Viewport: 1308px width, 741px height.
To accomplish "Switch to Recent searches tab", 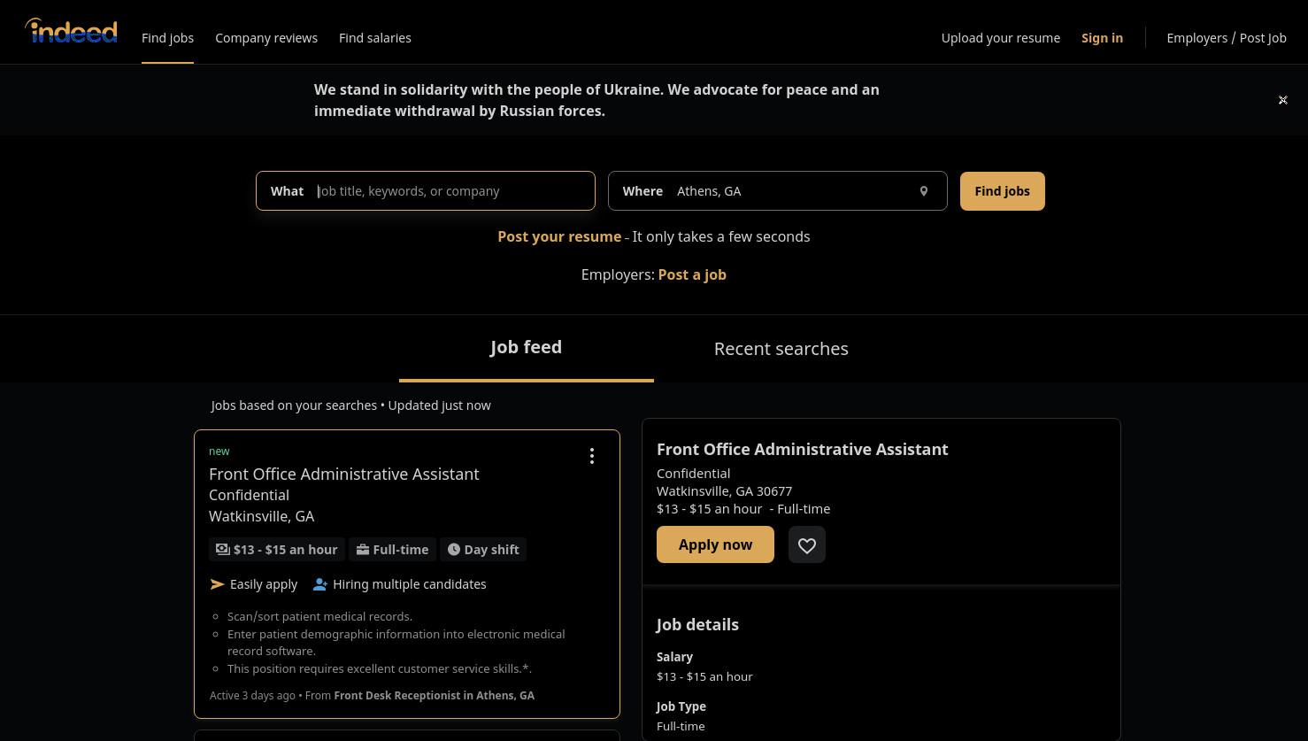I will (781, 349).
